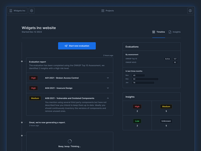Open the user profile icon
The image size is (201, 151).
(x=190, y=11)
